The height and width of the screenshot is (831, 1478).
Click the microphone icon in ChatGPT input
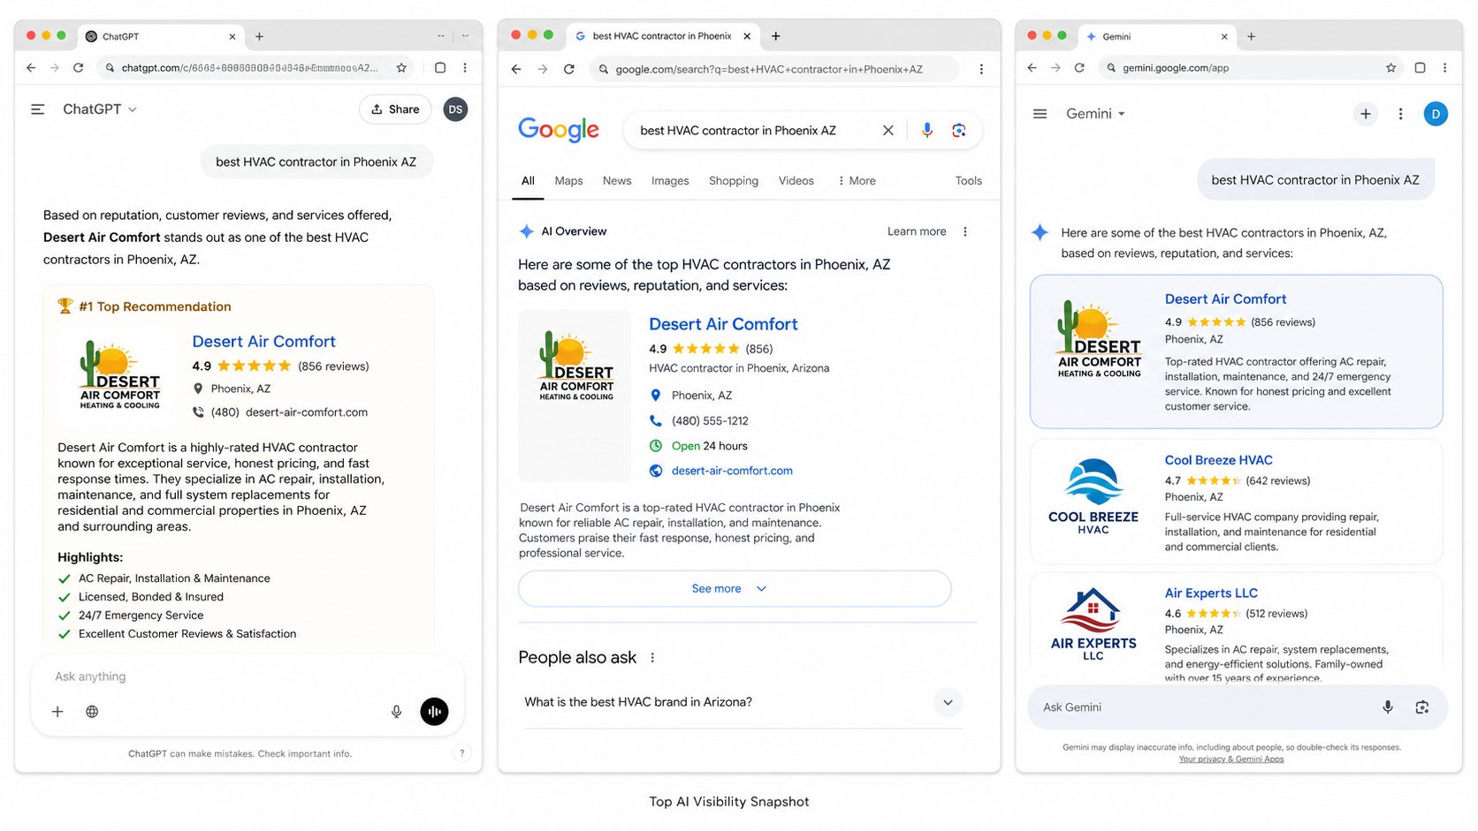click(396, 711)
